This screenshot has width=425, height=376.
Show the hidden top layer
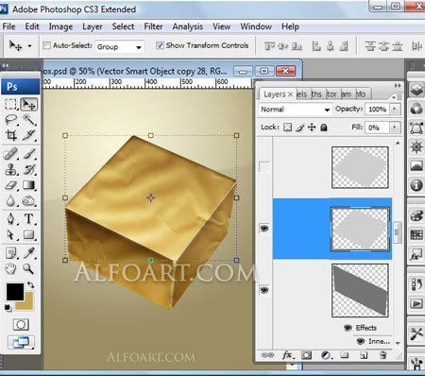pos(264,167)
